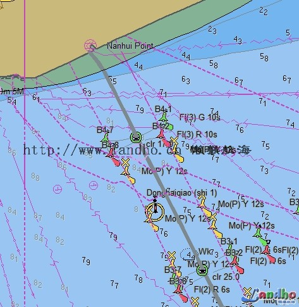Click the Nanhui Point radar station symbol
The height and width of the screenshot is (307, 299).
click(x=90, y=46)
